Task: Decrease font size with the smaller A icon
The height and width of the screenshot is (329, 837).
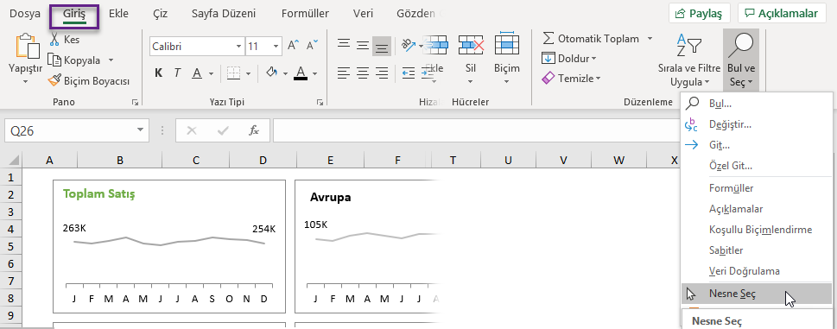Action: [313, 45]
